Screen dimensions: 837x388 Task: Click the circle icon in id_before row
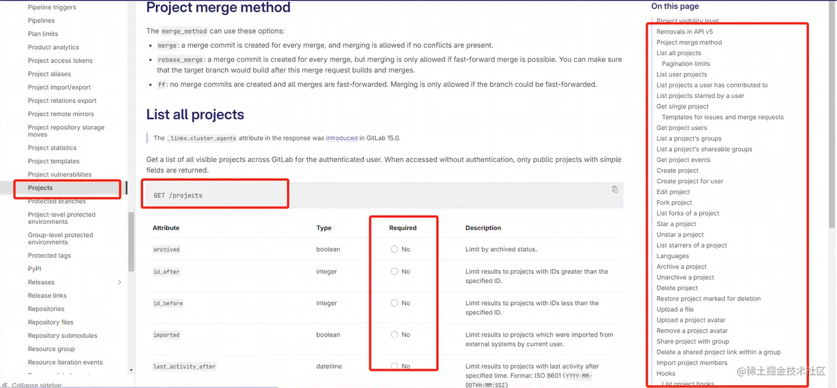tap(394, 303)
